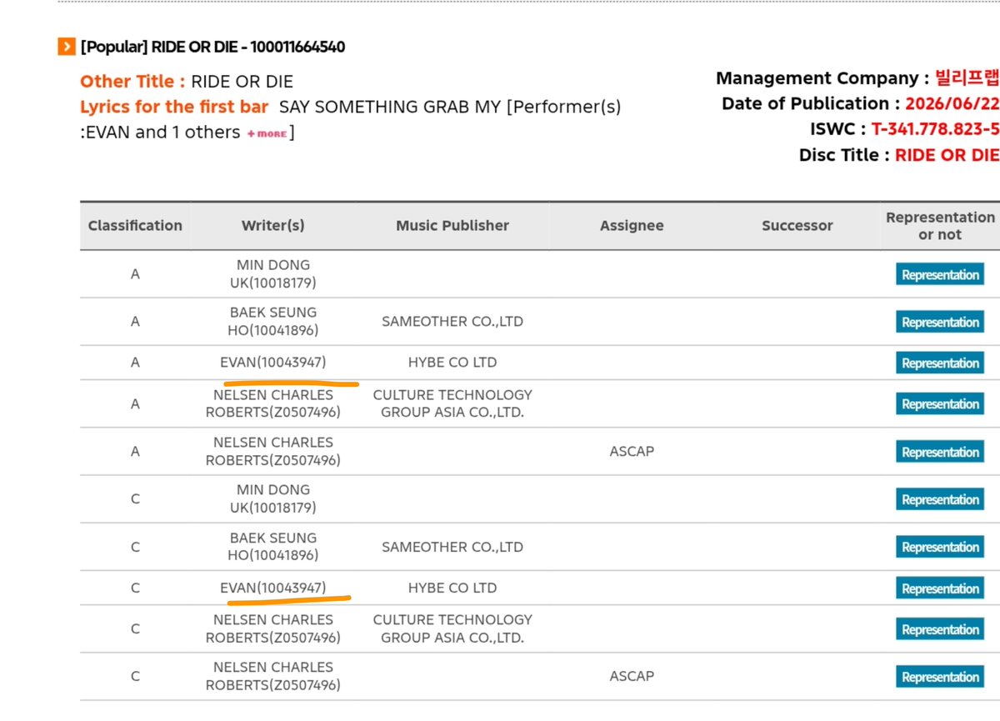Click BAEK SEUNG HO(10041896) in classification C row

coord(273,547)
